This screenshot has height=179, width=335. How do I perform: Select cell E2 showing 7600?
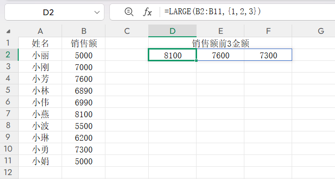(221, 55)
